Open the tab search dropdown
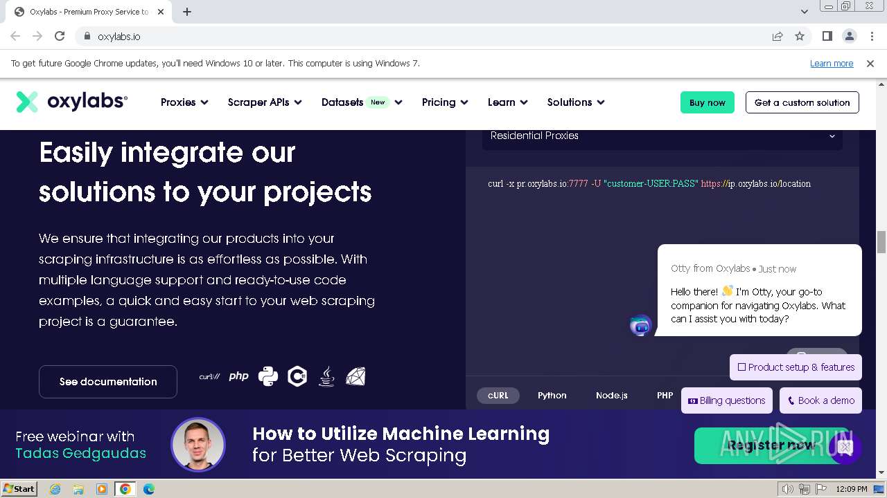This screenshot has width=887, height=498. 804,11
